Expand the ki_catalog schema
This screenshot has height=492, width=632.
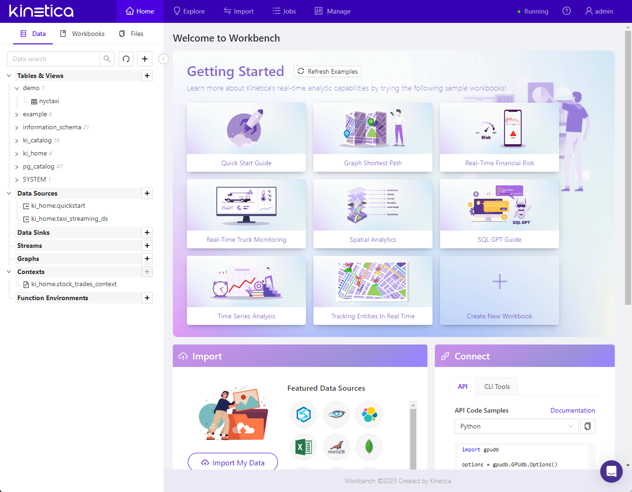tap(17, 141)
